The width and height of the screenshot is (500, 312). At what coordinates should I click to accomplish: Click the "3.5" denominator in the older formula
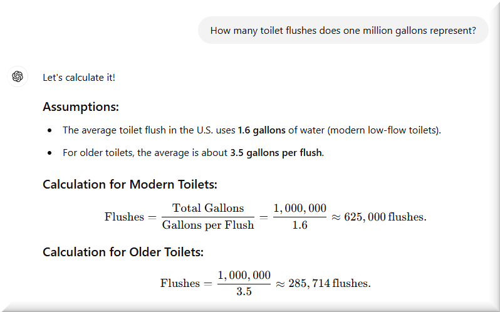(244, 291)
